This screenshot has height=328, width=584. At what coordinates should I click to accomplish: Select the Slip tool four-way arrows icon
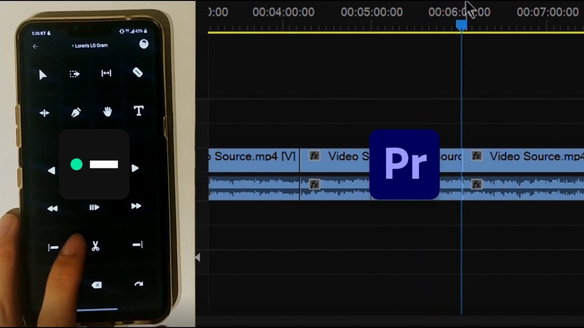click(x=44, y=113)
